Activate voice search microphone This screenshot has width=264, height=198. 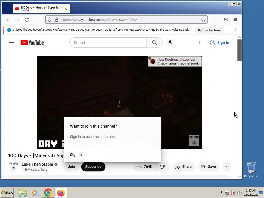[x=170, y=43]
